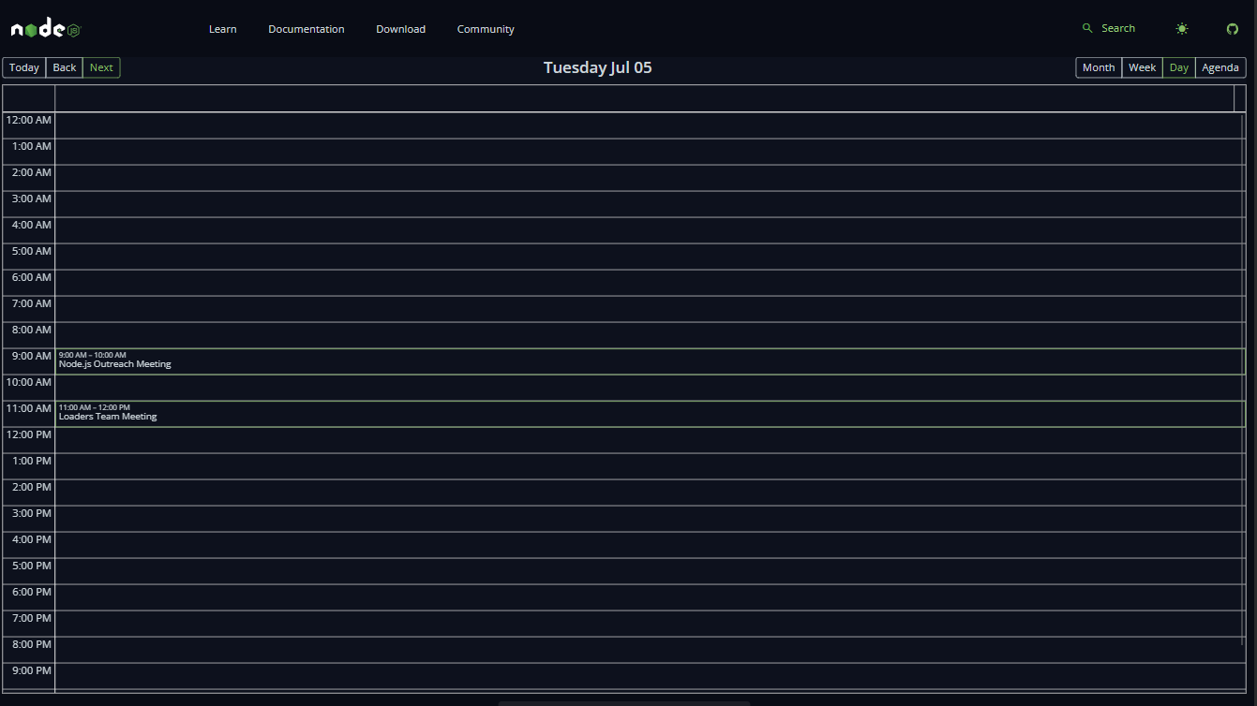Click the 1:00 AM time label
Viewport: 1257px width, 706px height.
point(32,146)
